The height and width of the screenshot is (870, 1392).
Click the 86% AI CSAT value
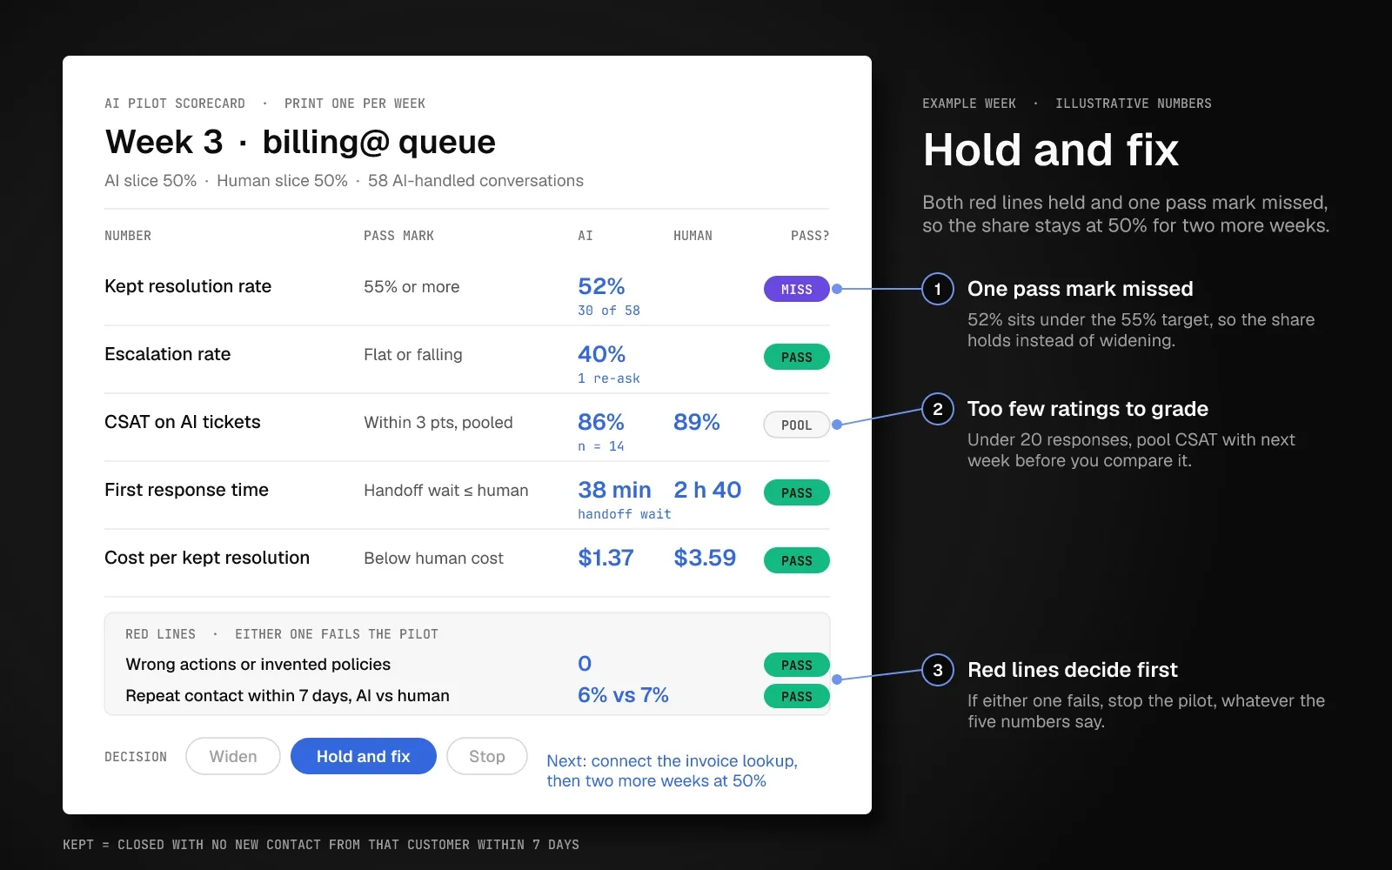pyautogui.click(x=601, y=422)
